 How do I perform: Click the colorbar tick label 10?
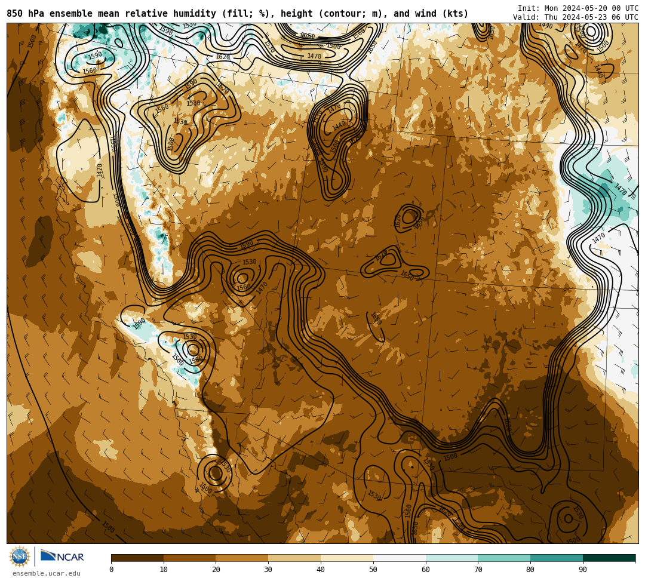164,570
